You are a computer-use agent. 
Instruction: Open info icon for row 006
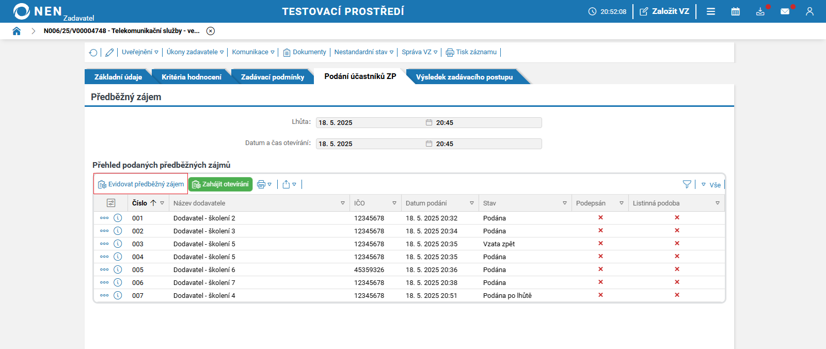coord(118,282)
